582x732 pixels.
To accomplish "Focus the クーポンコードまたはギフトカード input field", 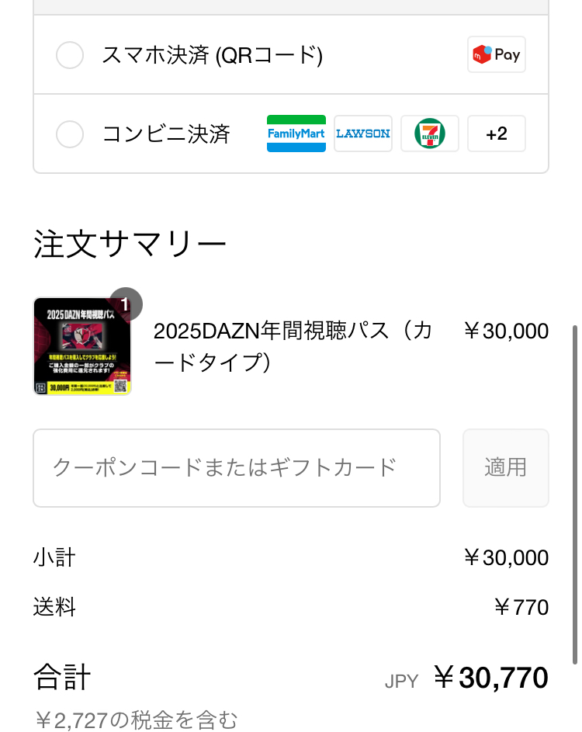I will tap(237, 468).
